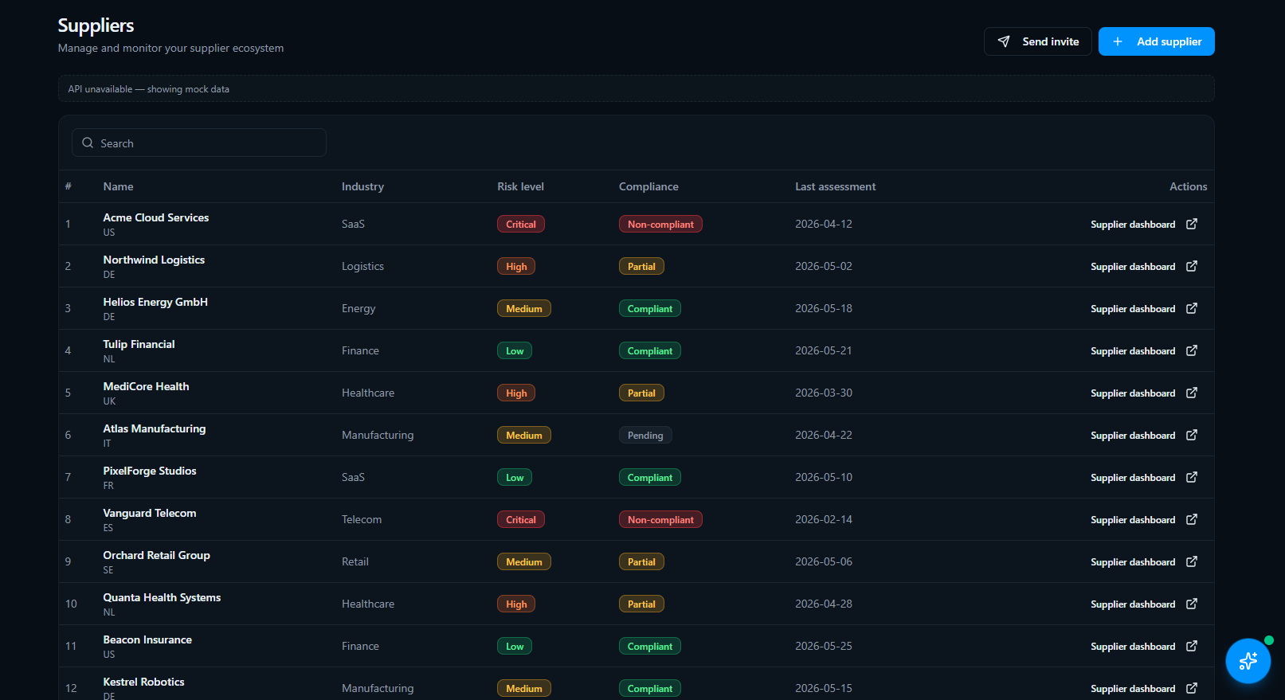Open external link icon for Northwind Logistics
The width and height of the screenshot is (1285, 700).
coord(1192,266)
